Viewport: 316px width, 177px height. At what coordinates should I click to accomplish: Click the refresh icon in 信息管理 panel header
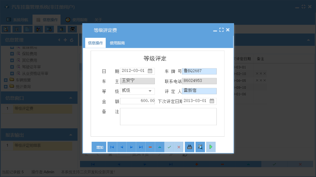(x=71, y=40)
